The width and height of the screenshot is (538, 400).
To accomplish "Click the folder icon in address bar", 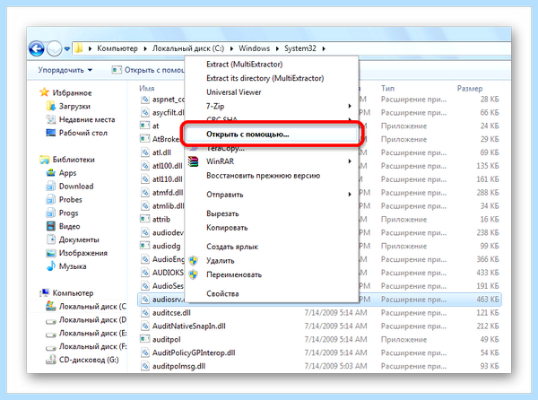I will click(79, 48).
